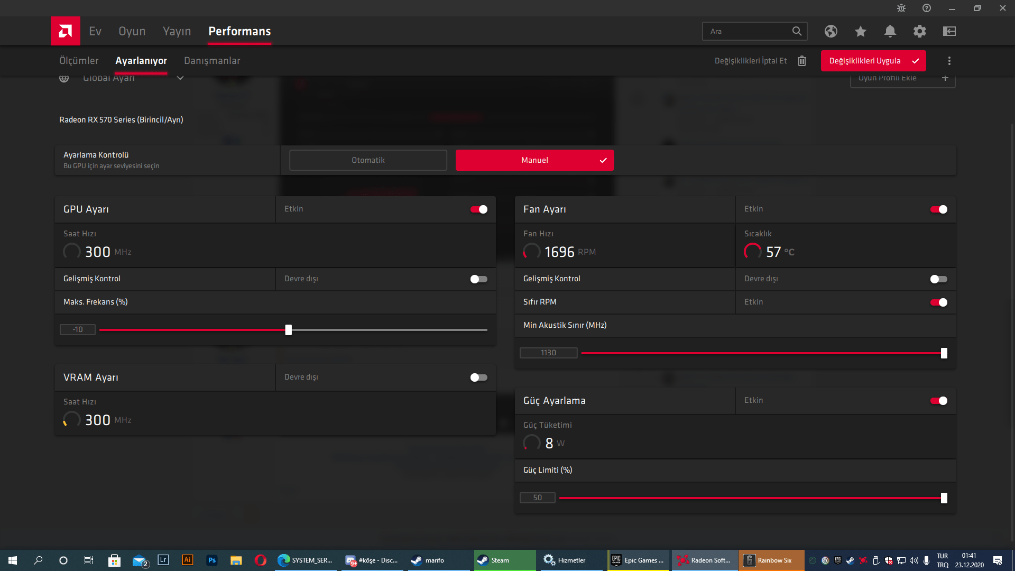The height and width of the screenshot is (571, 1015).
Task: Open the three-dot more options menu
Action: tap(949, 61)
